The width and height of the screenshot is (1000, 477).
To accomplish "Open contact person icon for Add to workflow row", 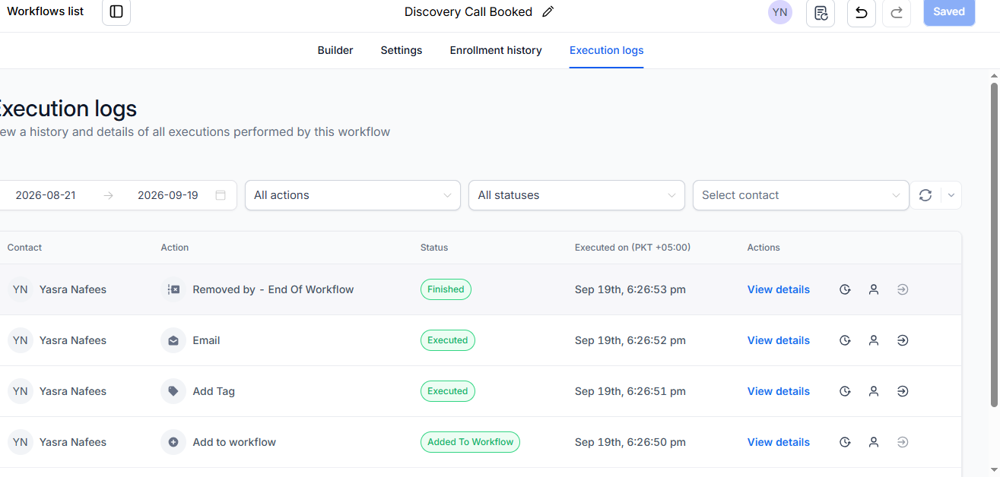I will pos(874,442).
